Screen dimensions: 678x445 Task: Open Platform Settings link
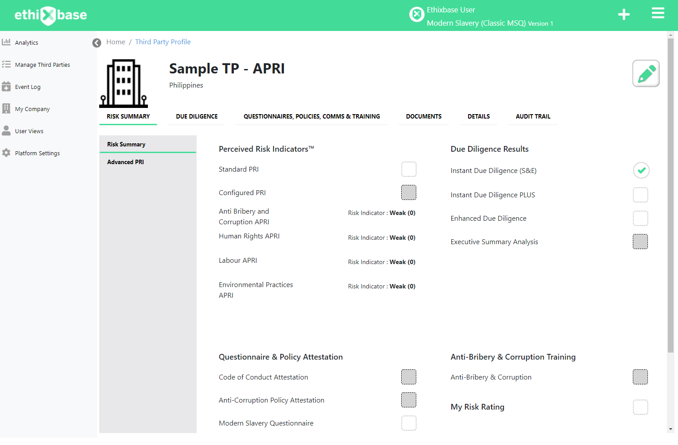(x=37, y=153)
